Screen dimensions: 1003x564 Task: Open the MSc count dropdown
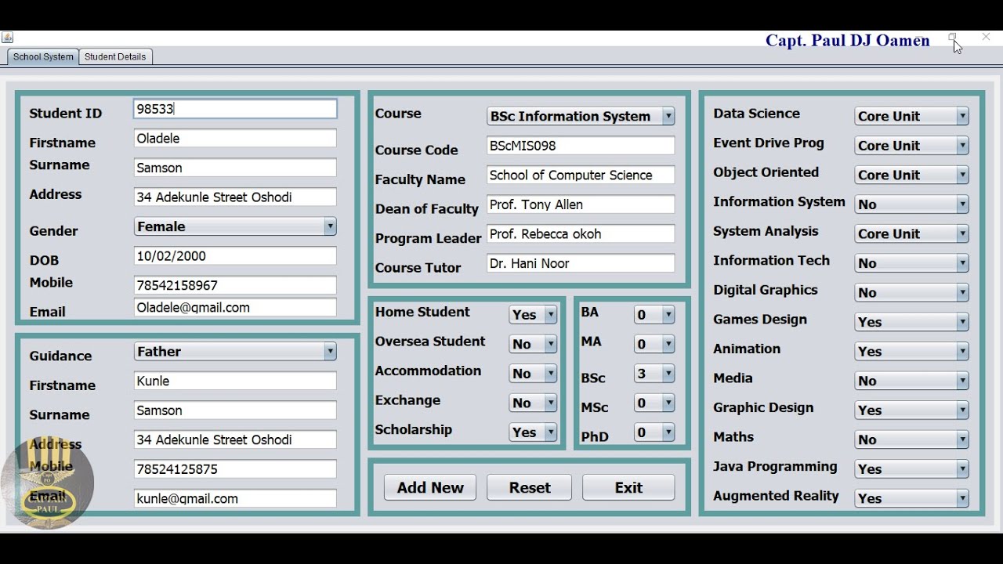pos(654,403)
